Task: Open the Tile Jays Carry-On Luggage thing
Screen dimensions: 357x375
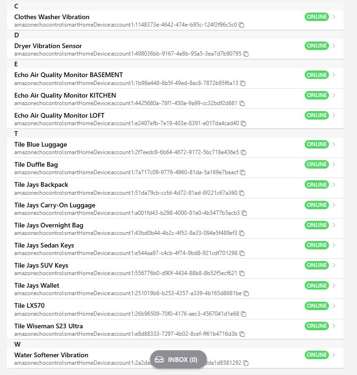Action: click(55, 205)
